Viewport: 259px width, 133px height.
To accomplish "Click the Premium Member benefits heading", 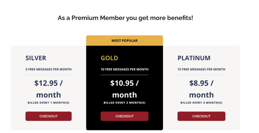I will (125, 18).
